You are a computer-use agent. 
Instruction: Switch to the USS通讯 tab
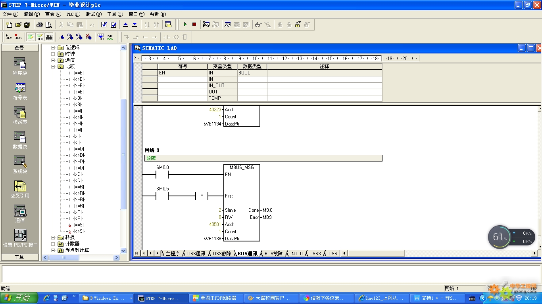tap(196, 253)
